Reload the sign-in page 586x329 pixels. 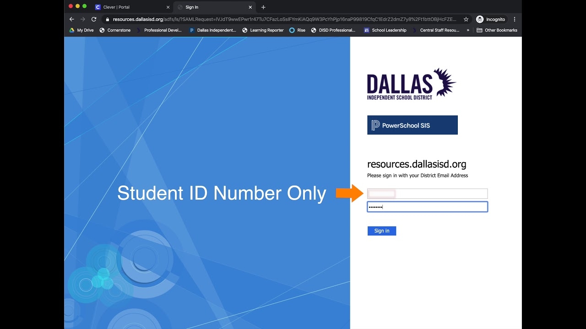click(x=94, y=19)
